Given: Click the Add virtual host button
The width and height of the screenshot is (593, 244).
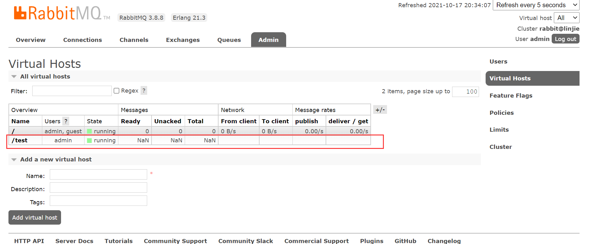Looking at the screenshot, I should tap(35, 217).
